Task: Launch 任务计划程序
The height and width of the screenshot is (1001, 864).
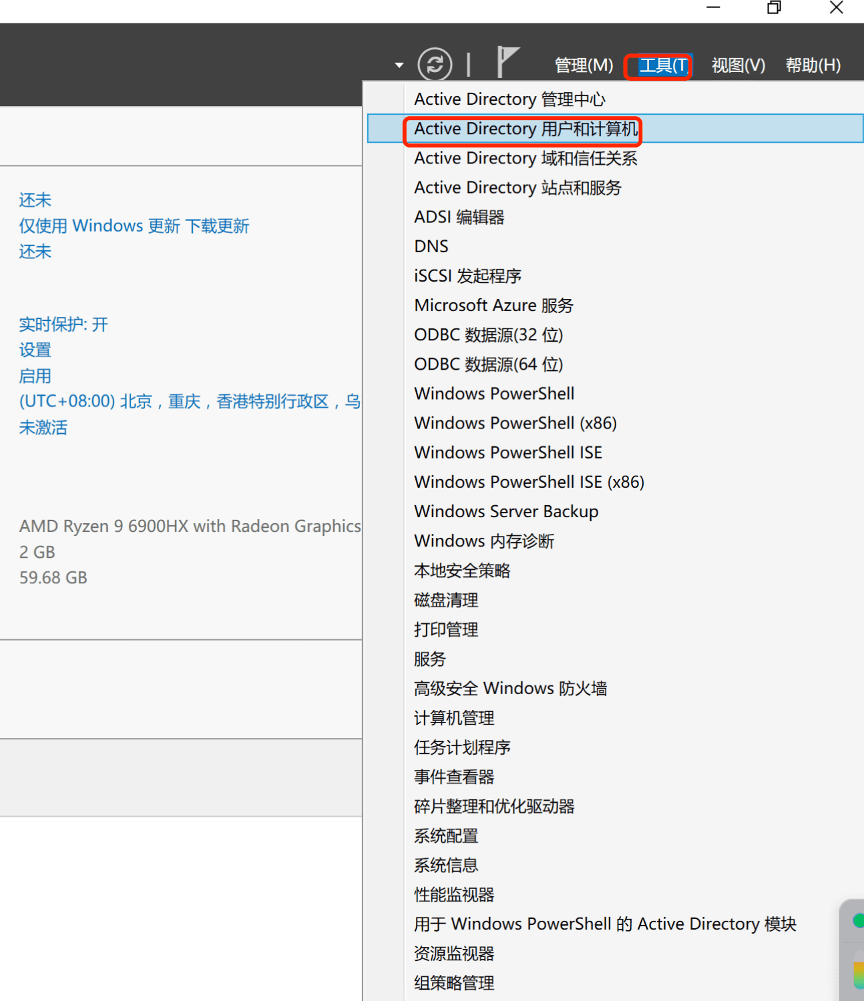Action: (462, 747)
